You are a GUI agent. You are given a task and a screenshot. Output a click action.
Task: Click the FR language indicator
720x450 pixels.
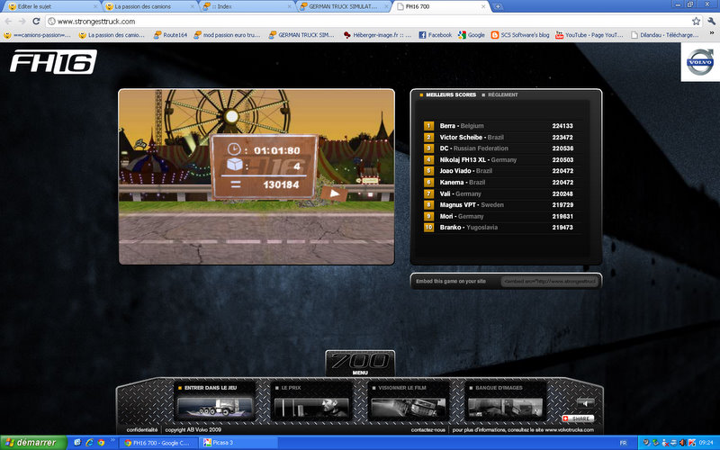(x=623, y=443)
